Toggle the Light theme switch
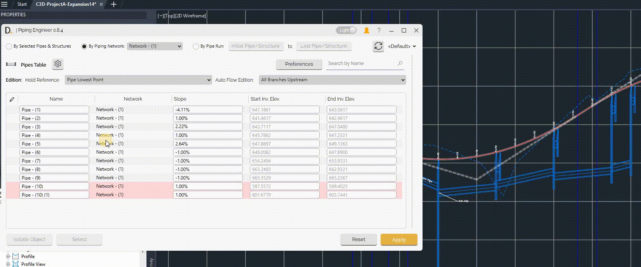The image size is (641, 267). click(x=346, y=30)
